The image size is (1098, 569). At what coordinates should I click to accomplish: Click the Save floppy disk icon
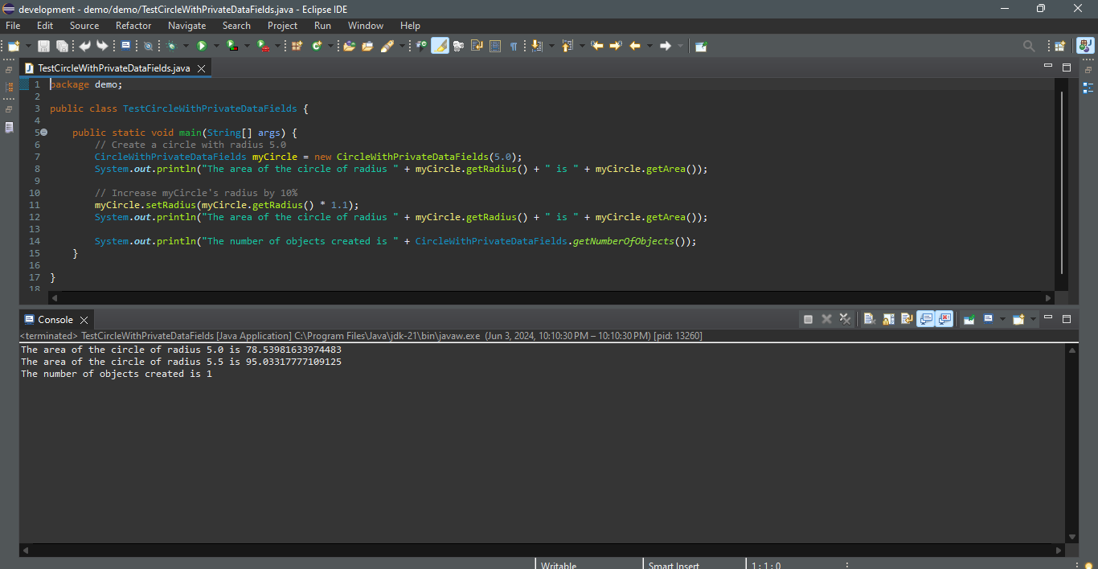coord(43,47)
